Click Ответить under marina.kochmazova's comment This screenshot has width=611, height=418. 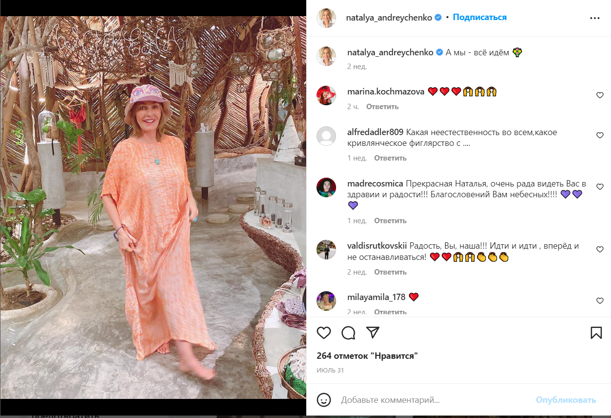click(x=383, y=107)
